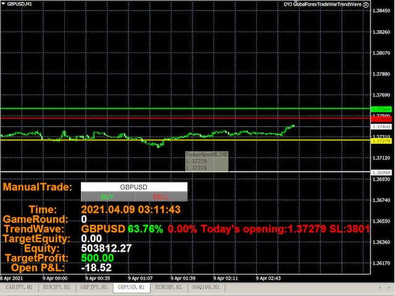Screen dimensions: 395x296
Task: Click the DYJ GlobalForexTradeWarTrendWave label
Action: pos(323,4)
